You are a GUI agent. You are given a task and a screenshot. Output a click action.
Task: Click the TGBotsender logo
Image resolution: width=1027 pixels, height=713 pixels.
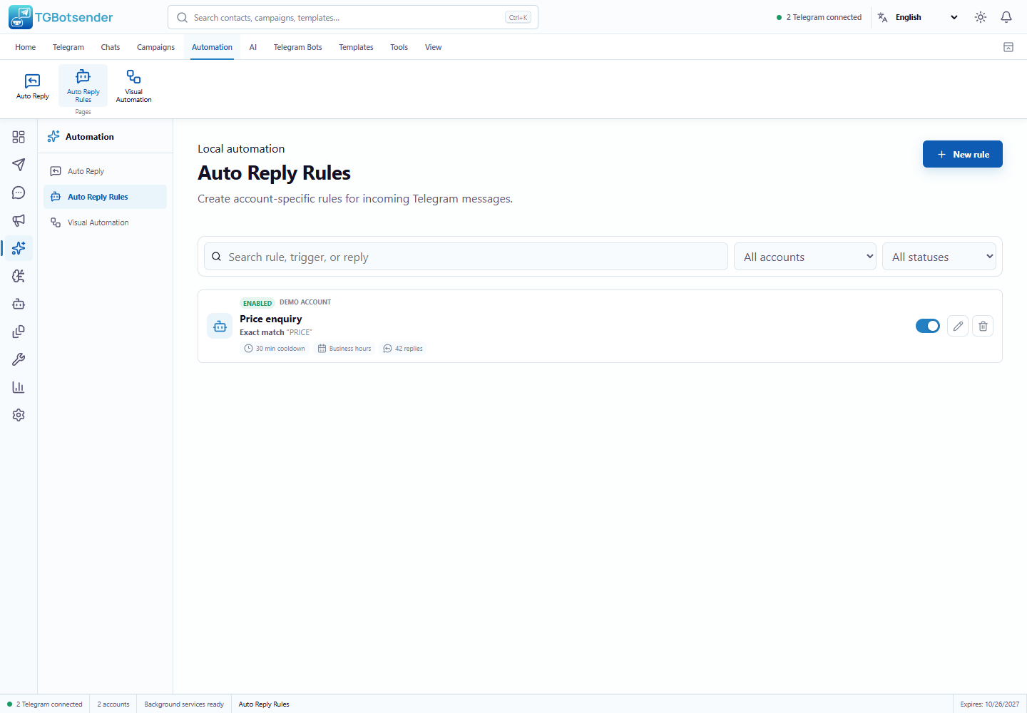(x=61, y=17)
